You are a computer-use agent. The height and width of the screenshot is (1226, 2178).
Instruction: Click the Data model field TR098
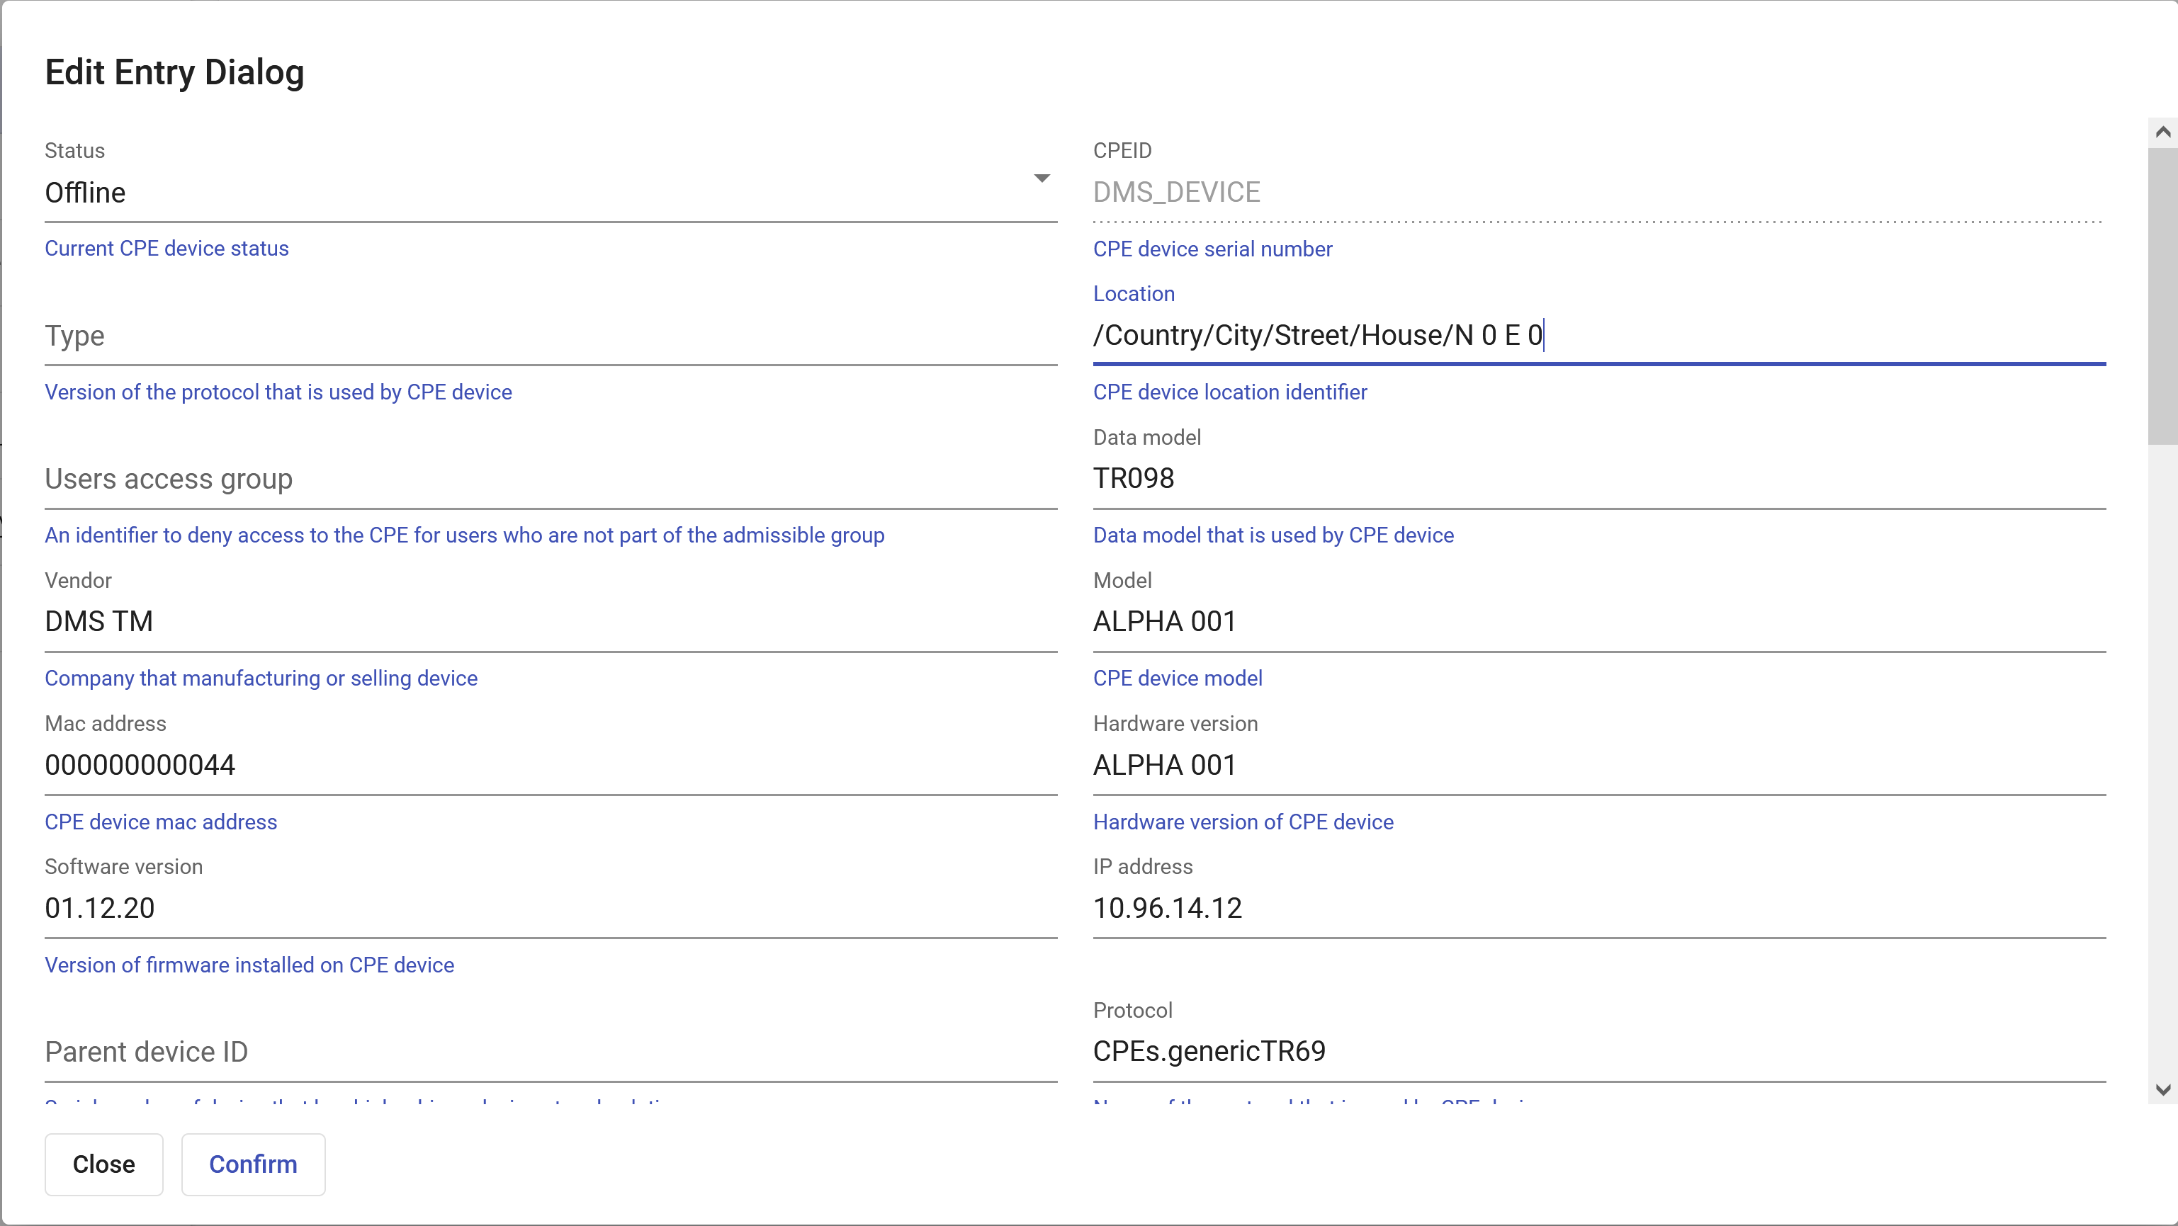(1598, 479)
